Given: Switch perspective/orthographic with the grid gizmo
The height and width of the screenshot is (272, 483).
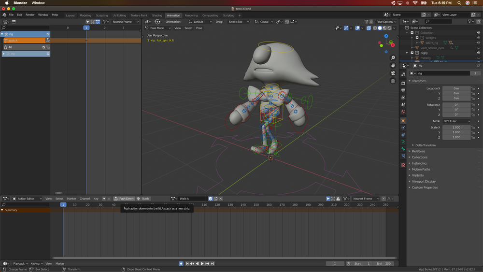Looking at the screenshot, I should click(393, 81).
